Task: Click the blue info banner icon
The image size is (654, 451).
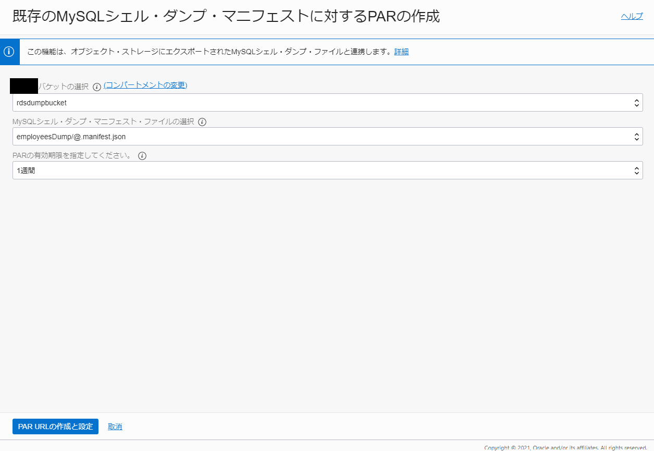Action: tap(9, 52)
